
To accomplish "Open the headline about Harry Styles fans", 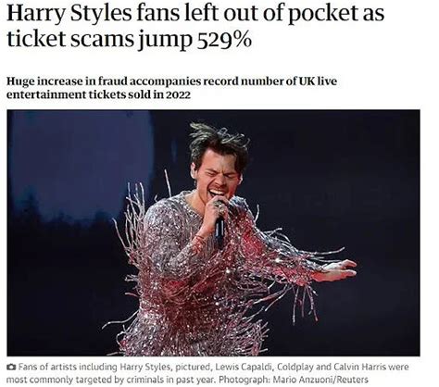I will tap(195, 26).
